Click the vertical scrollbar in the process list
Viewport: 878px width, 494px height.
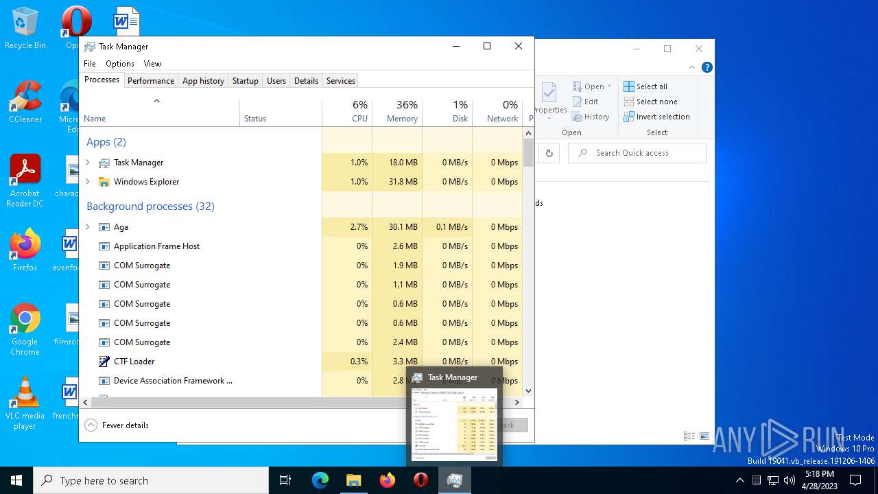point(528,152)
